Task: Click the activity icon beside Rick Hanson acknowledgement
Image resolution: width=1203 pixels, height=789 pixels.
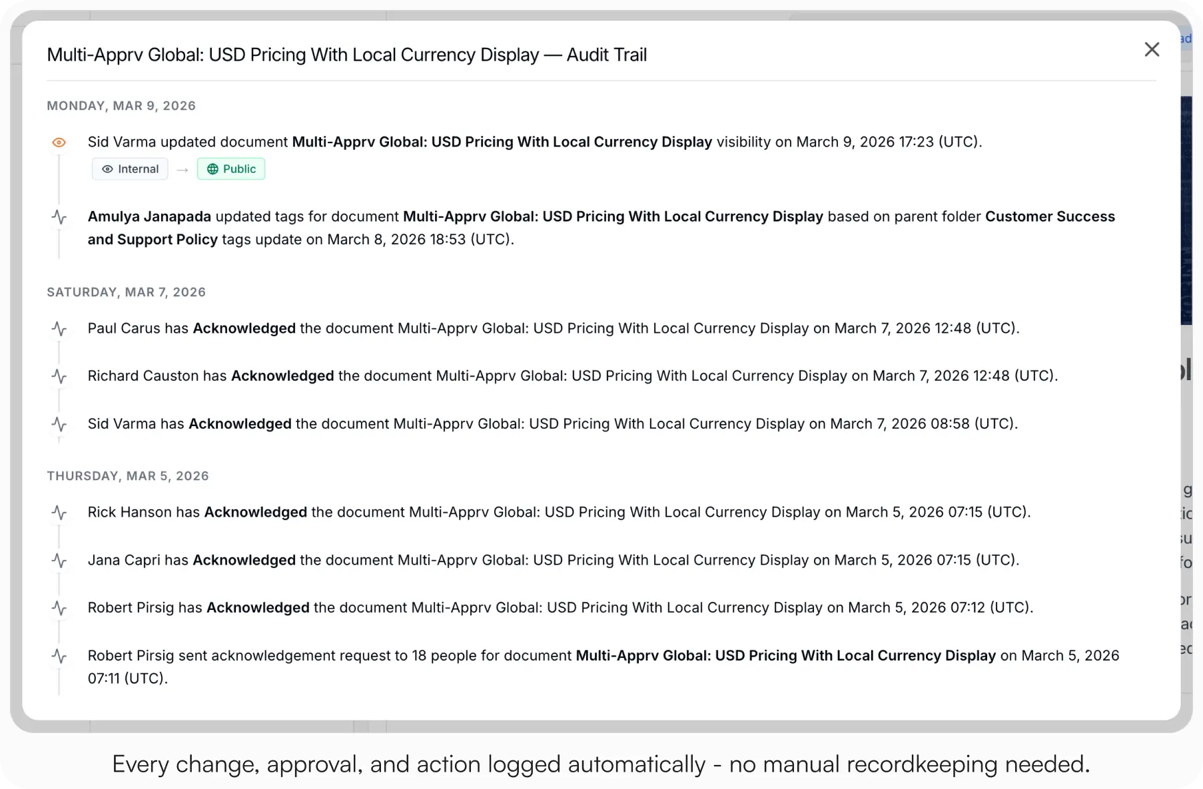Action: (59, 513)
